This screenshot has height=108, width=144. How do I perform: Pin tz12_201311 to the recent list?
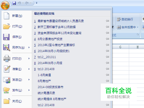(x=107, y=57)
